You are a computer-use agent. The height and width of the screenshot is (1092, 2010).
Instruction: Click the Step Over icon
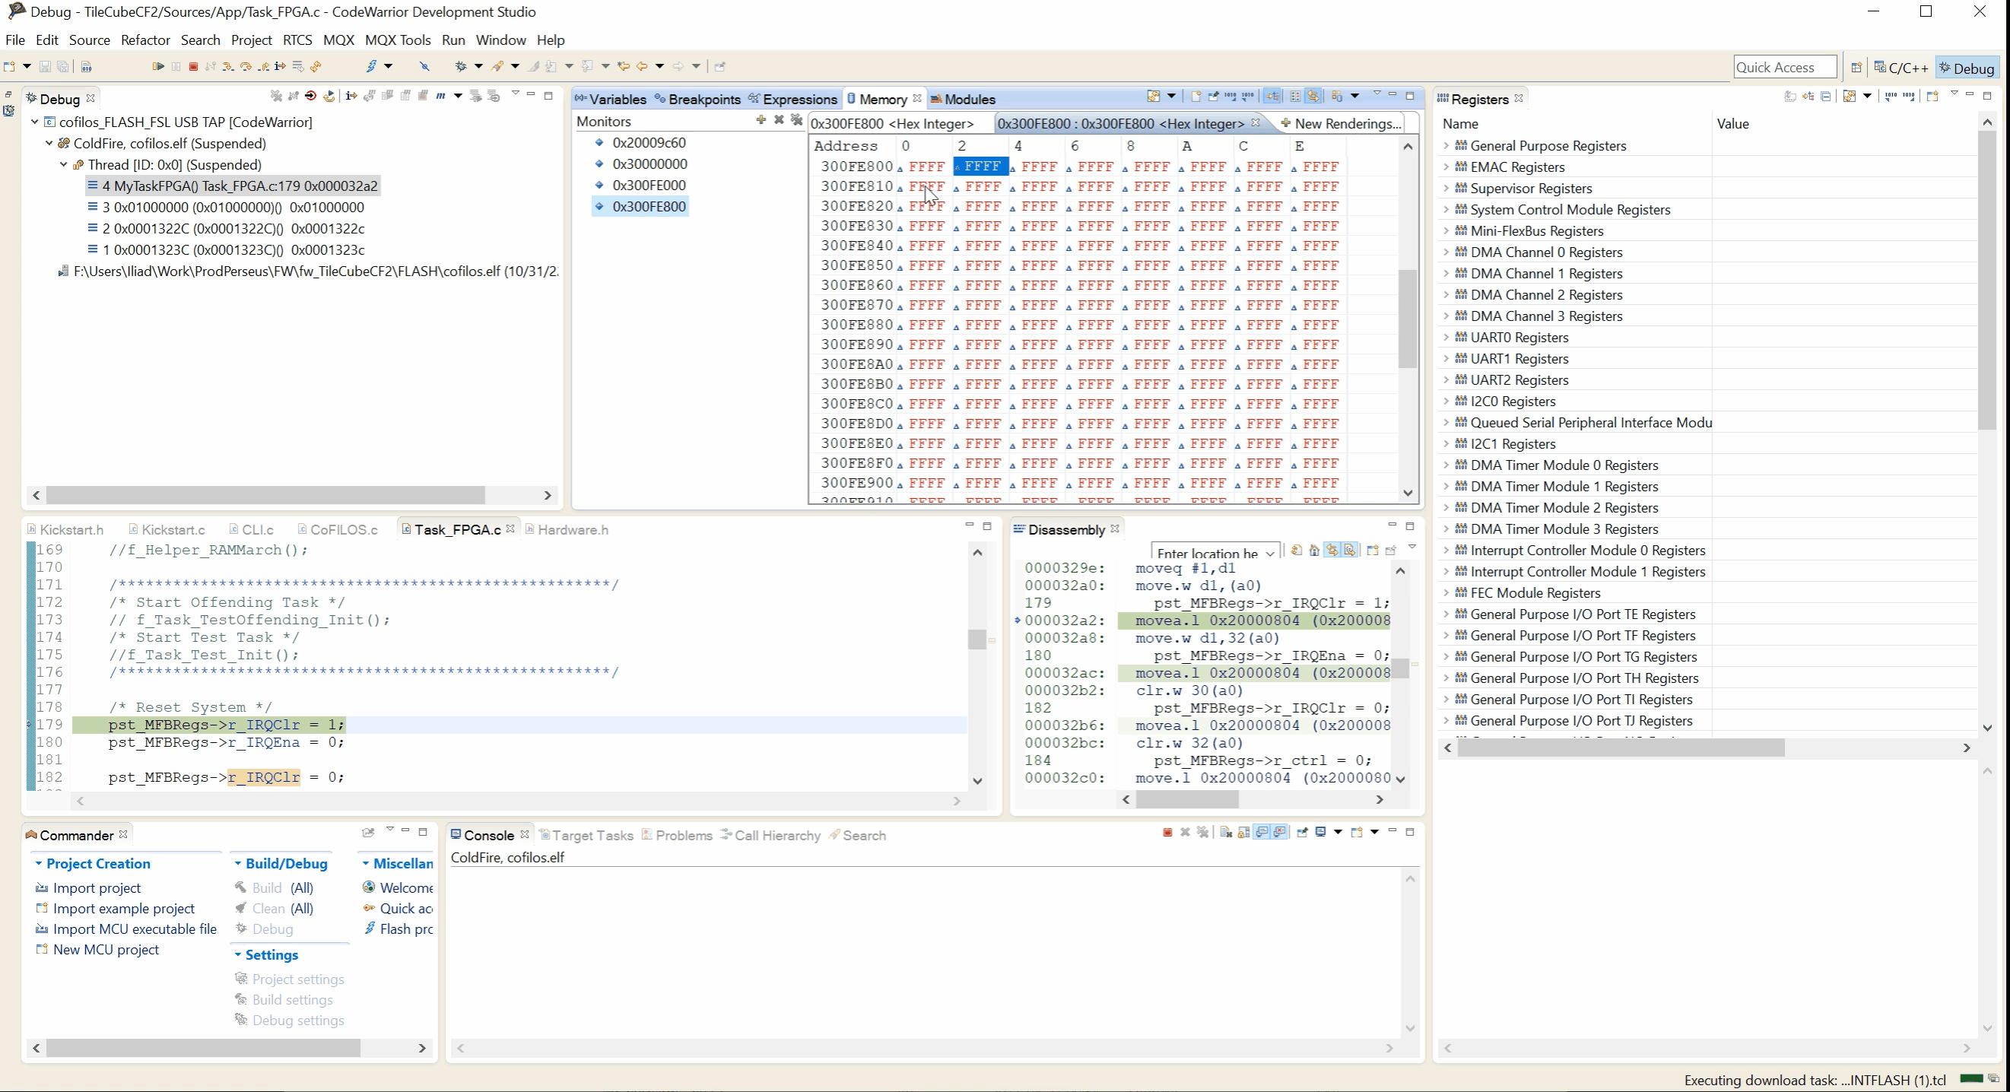pyautogui.click(x=246, y=66)
